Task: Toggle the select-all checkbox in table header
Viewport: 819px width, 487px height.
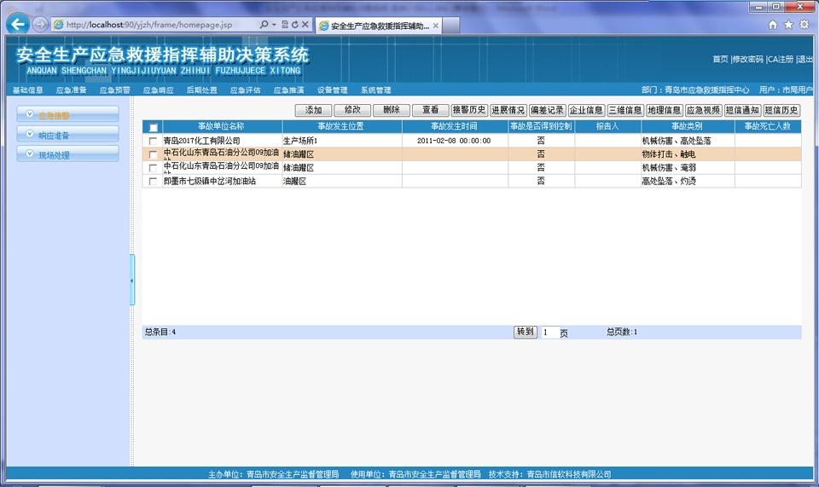Action: point(154,127)
